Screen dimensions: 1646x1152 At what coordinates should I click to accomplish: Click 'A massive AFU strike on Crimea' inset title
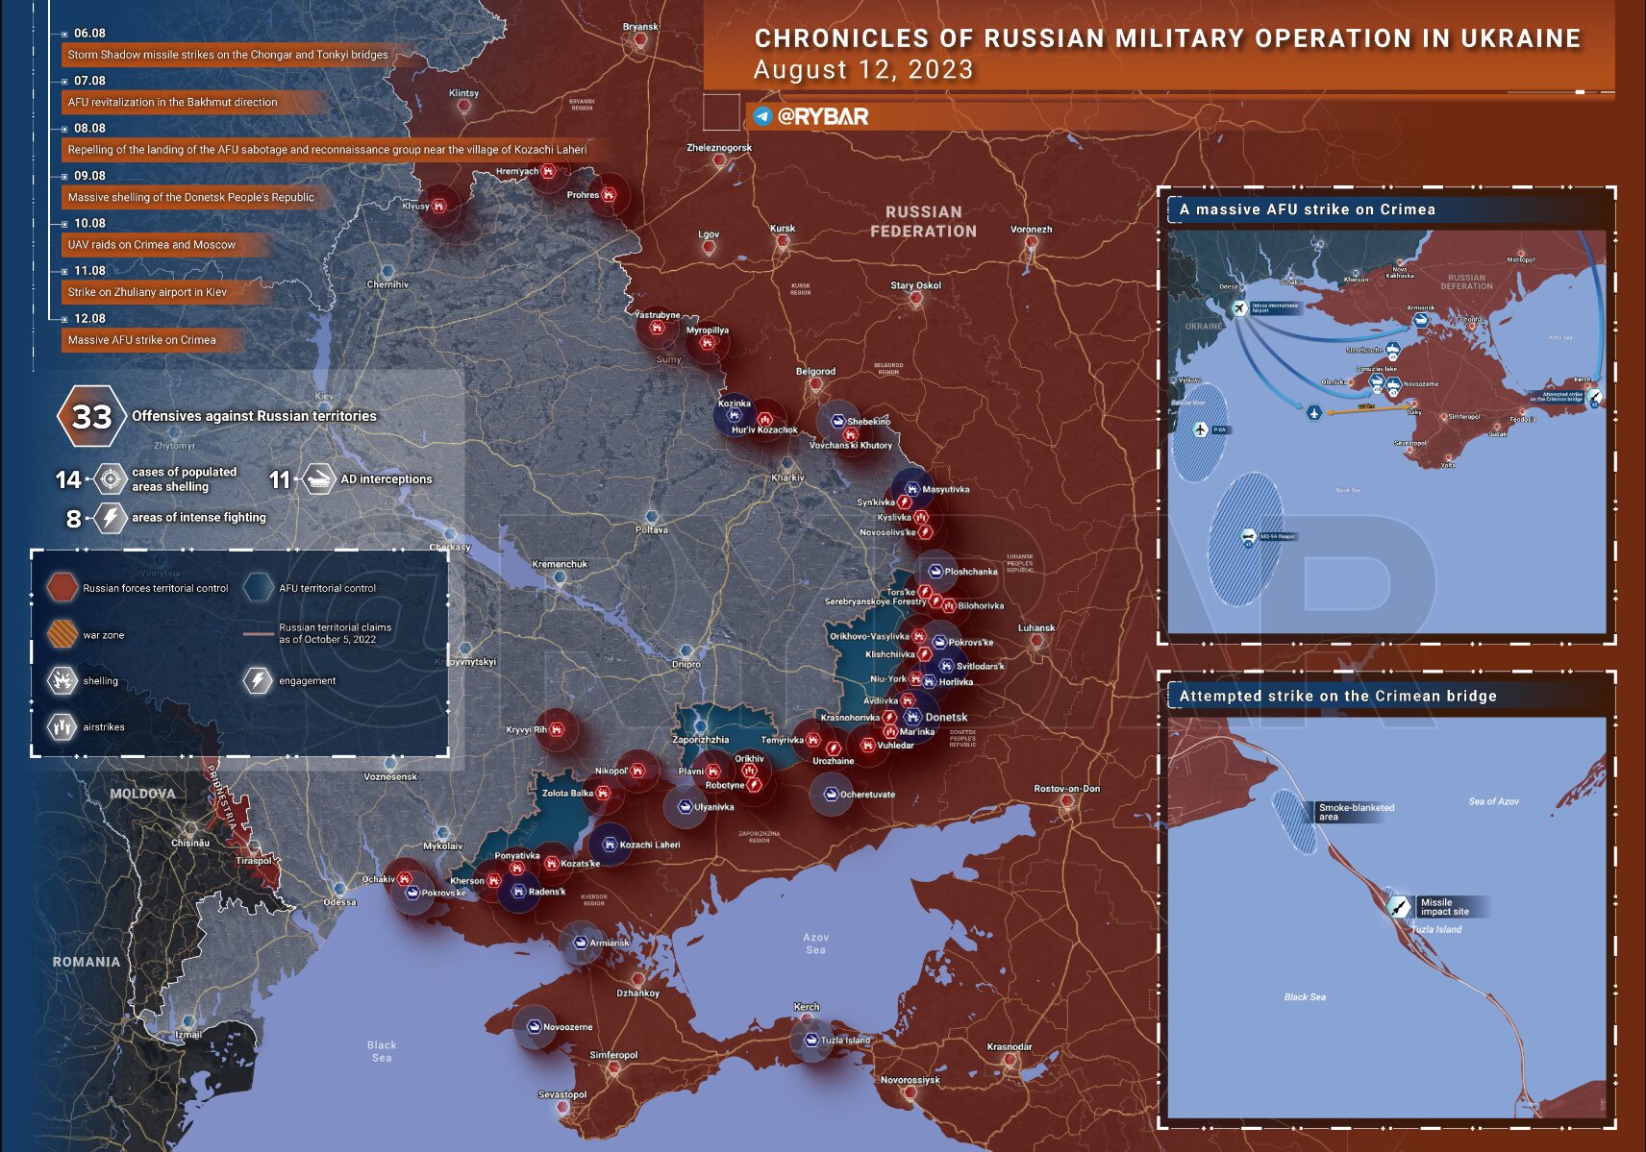tap(1308, 209)
